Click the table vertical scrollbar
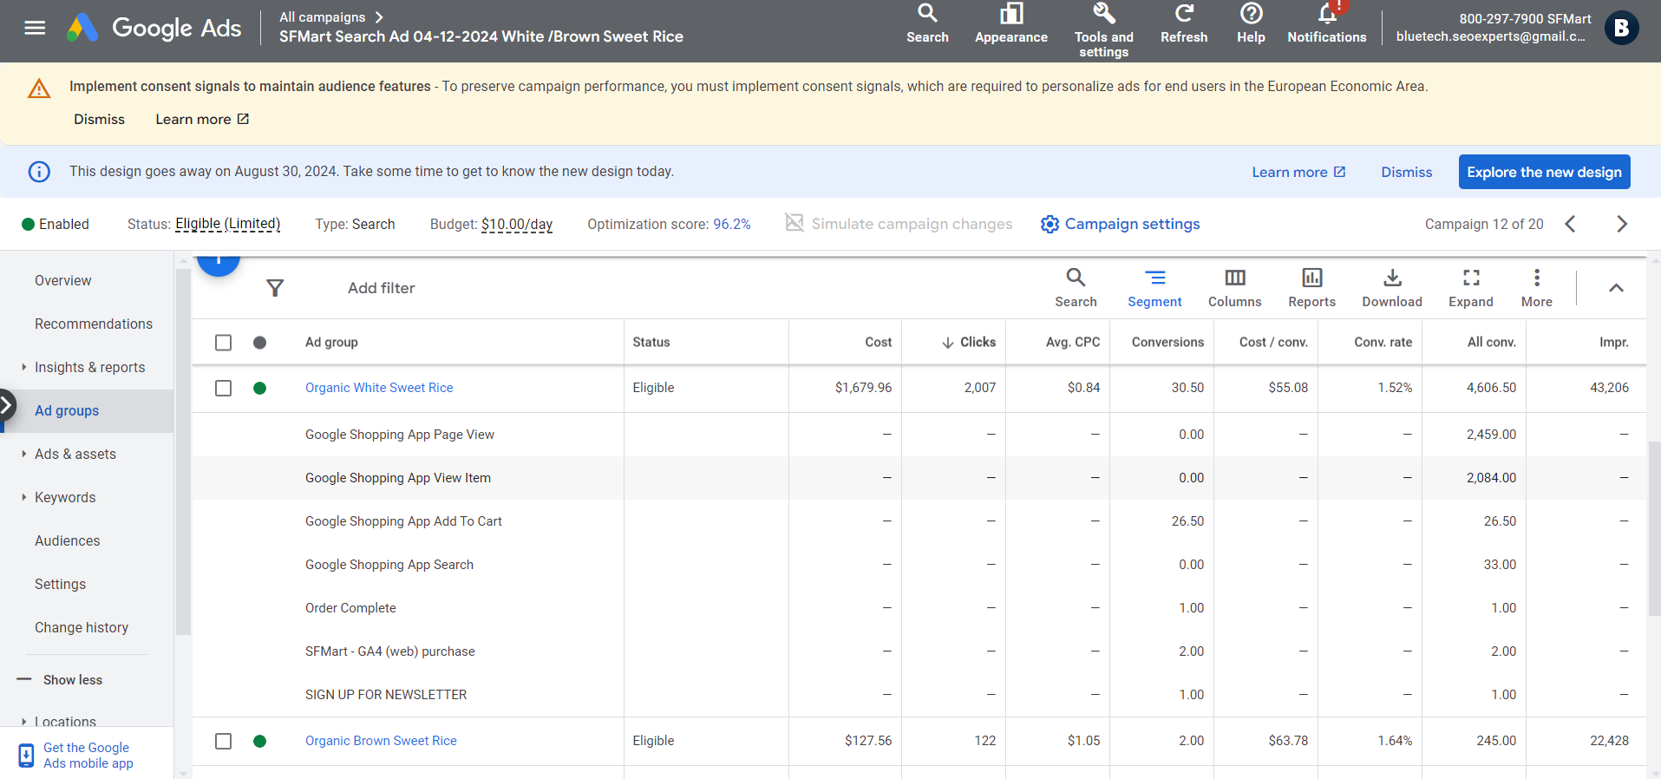This screenshot has width=1661, height=779. pyautogui.click(x=1654, y=529)
